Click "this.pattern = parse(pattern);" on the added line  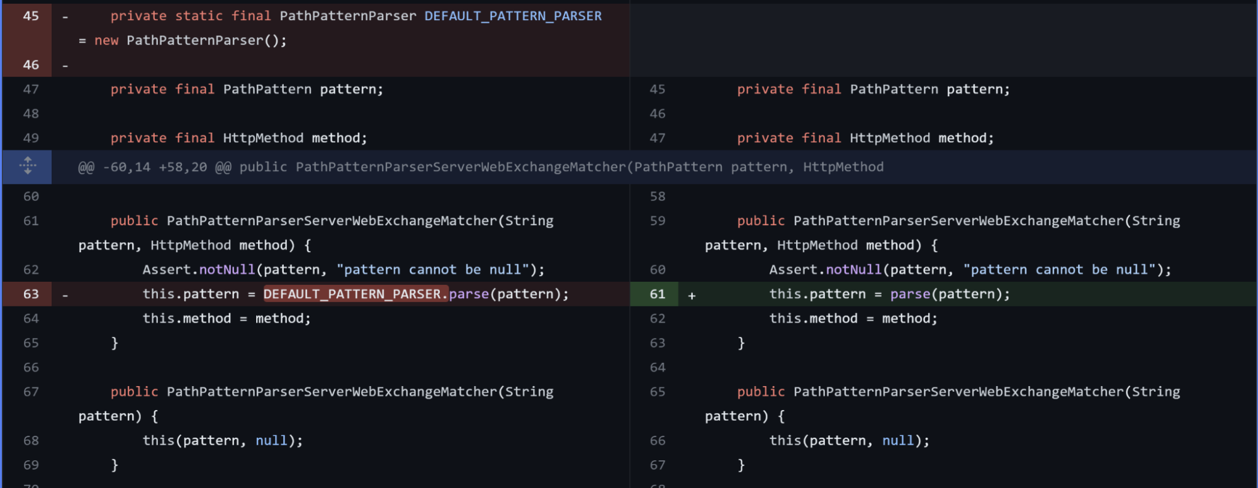pyautogui.click(x=889, y=294)
